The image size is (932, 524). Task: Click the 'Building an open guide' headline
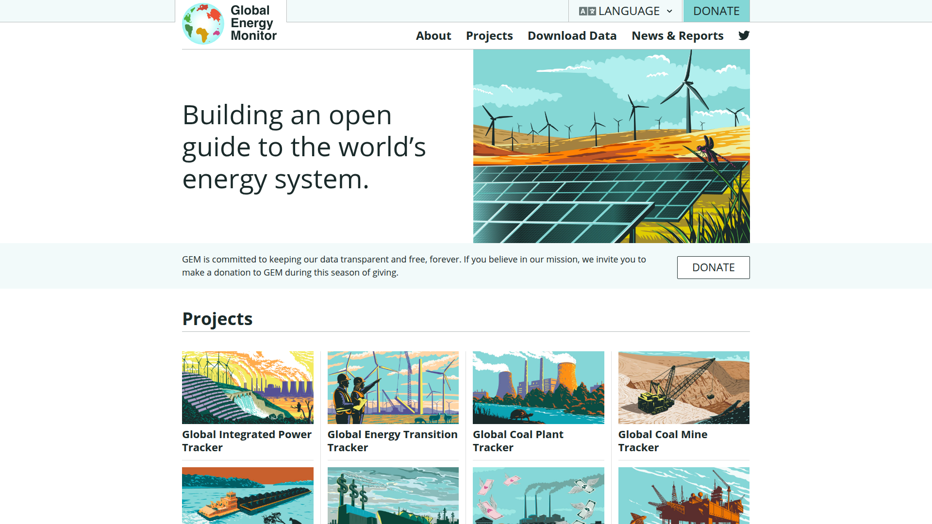304,147
